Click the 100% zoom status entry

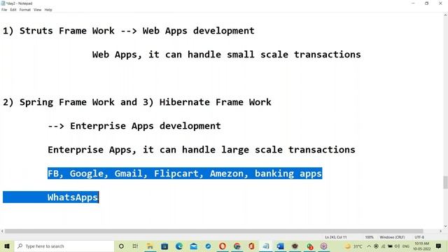click(369, 237)
